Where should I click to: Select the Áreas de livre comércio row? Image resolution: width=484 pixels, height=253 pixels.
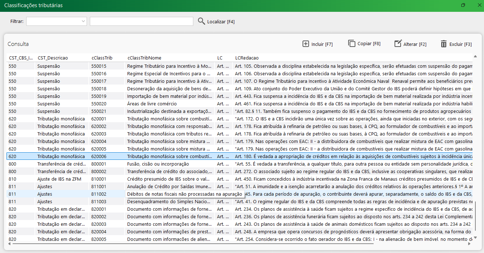pos(144,104)
